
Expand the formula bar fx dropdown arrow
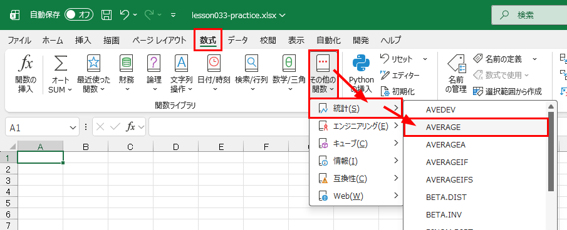tap(142, 127)
